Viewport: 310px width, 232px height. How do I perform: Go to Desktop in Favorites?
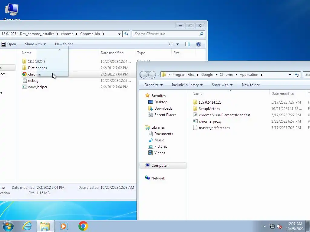(161, 102)
